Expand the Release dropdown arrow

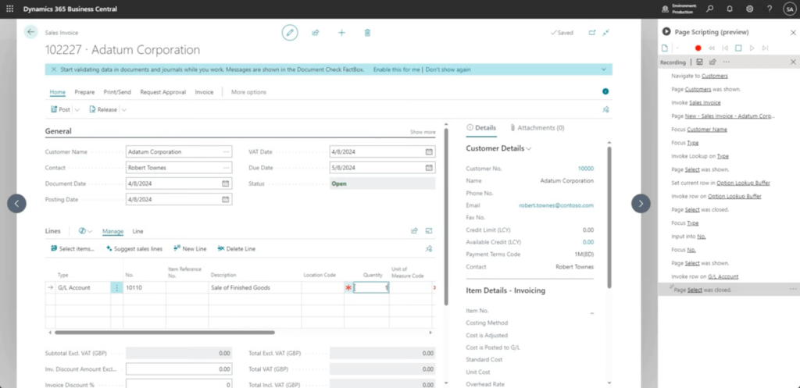pyautogui.click(x=123, y=110)
